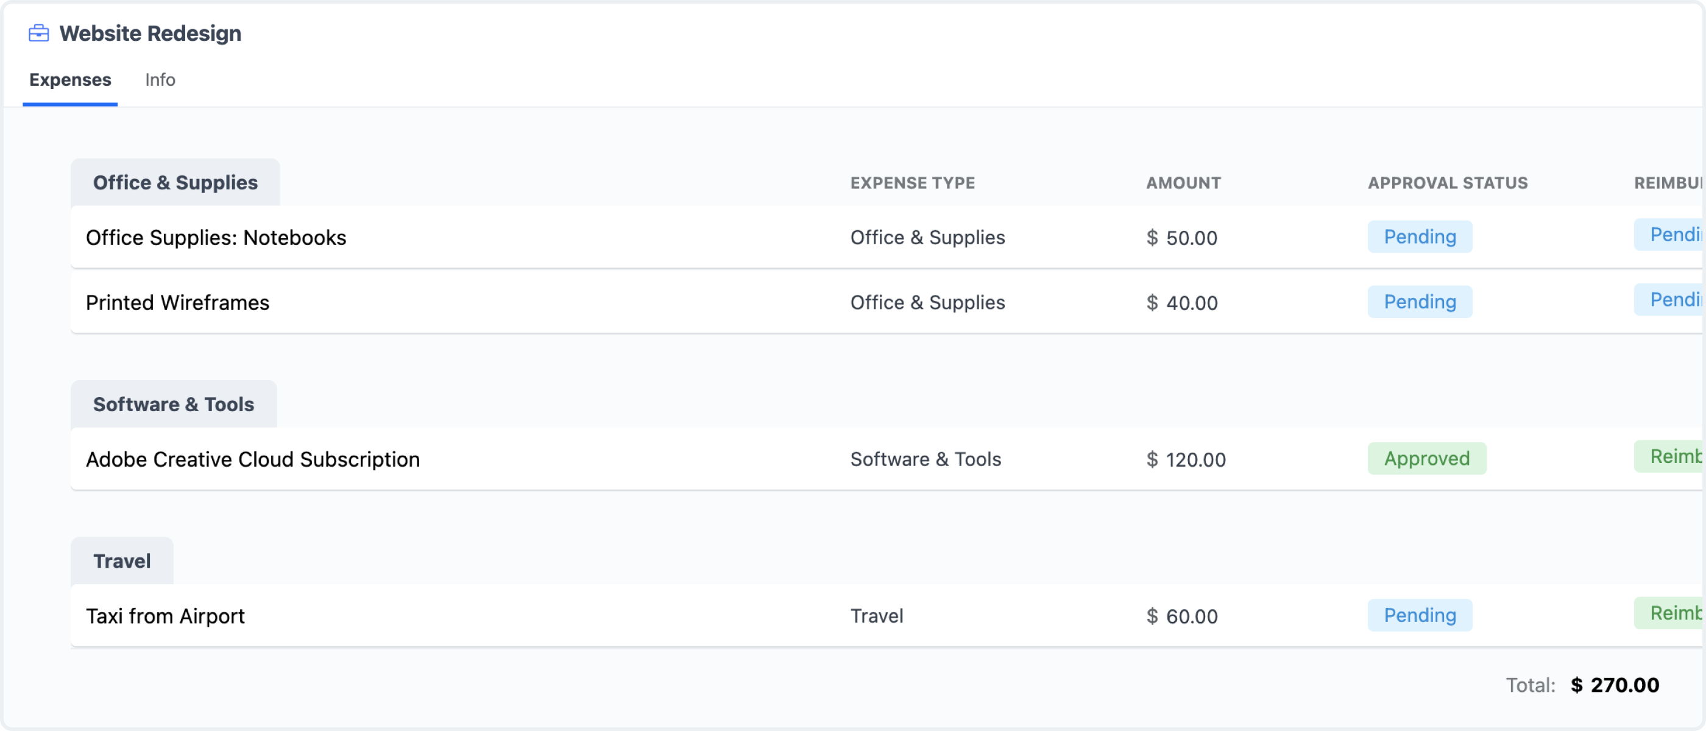Click the Pending status for Taxi from Airport
The height and width of the screenshot is (731, 1706).
pos(1420,615)
